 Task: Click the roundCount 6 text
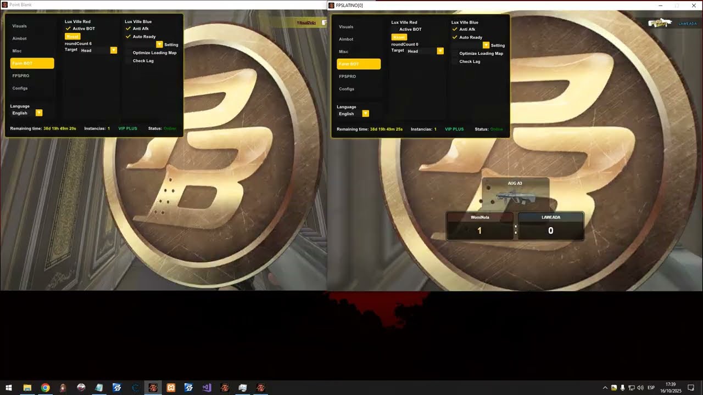coord(78,43)
